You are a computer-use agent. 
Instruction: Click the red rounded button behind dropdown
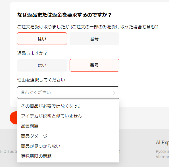pos(14,118)
